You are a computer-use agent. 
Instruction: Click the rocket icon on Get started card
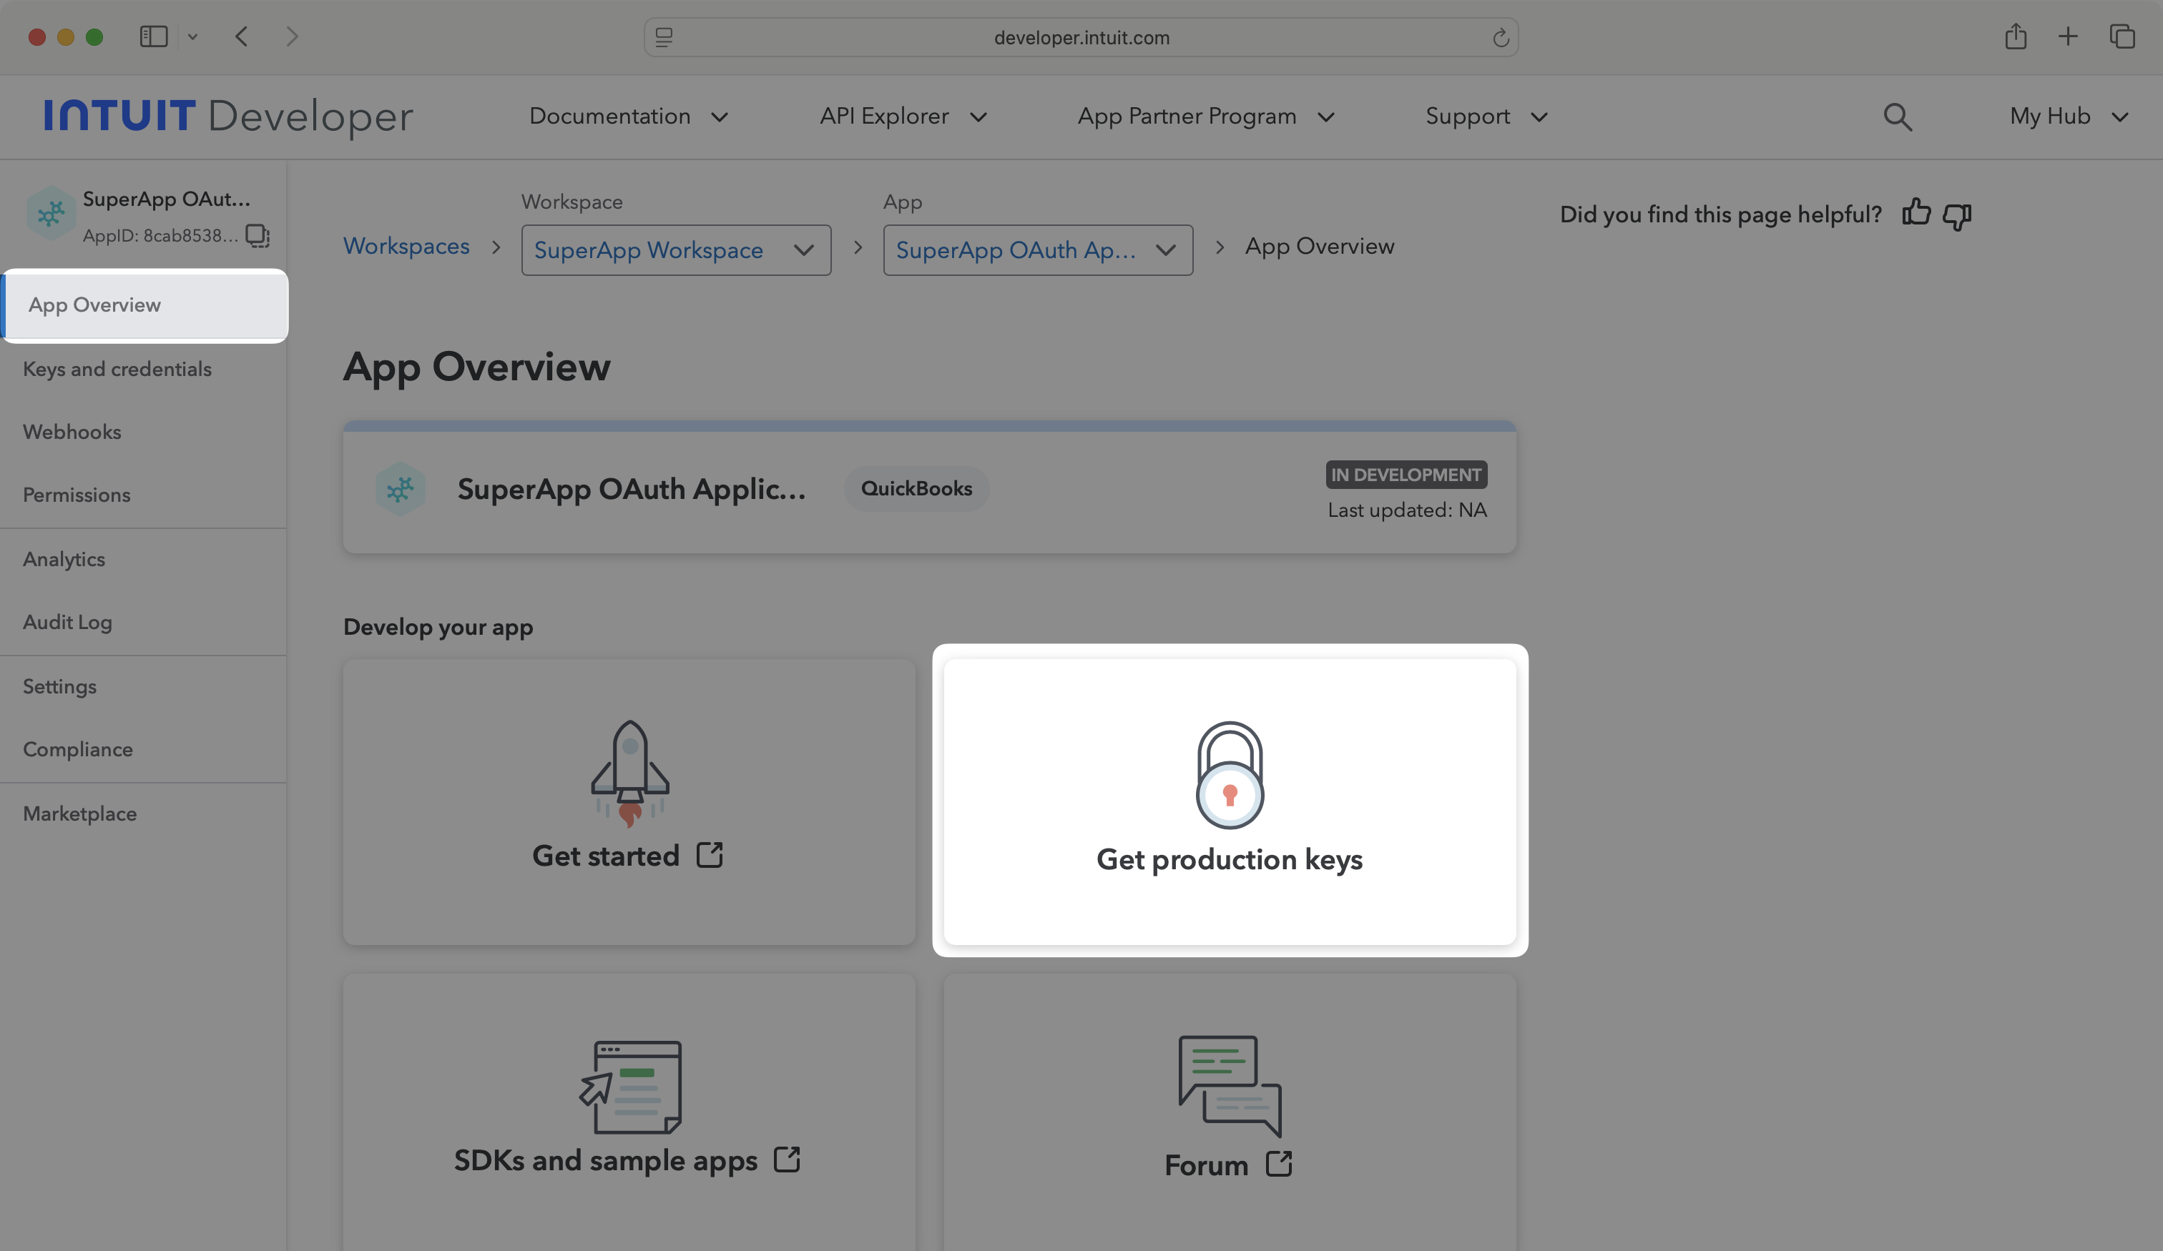[629, 771]
